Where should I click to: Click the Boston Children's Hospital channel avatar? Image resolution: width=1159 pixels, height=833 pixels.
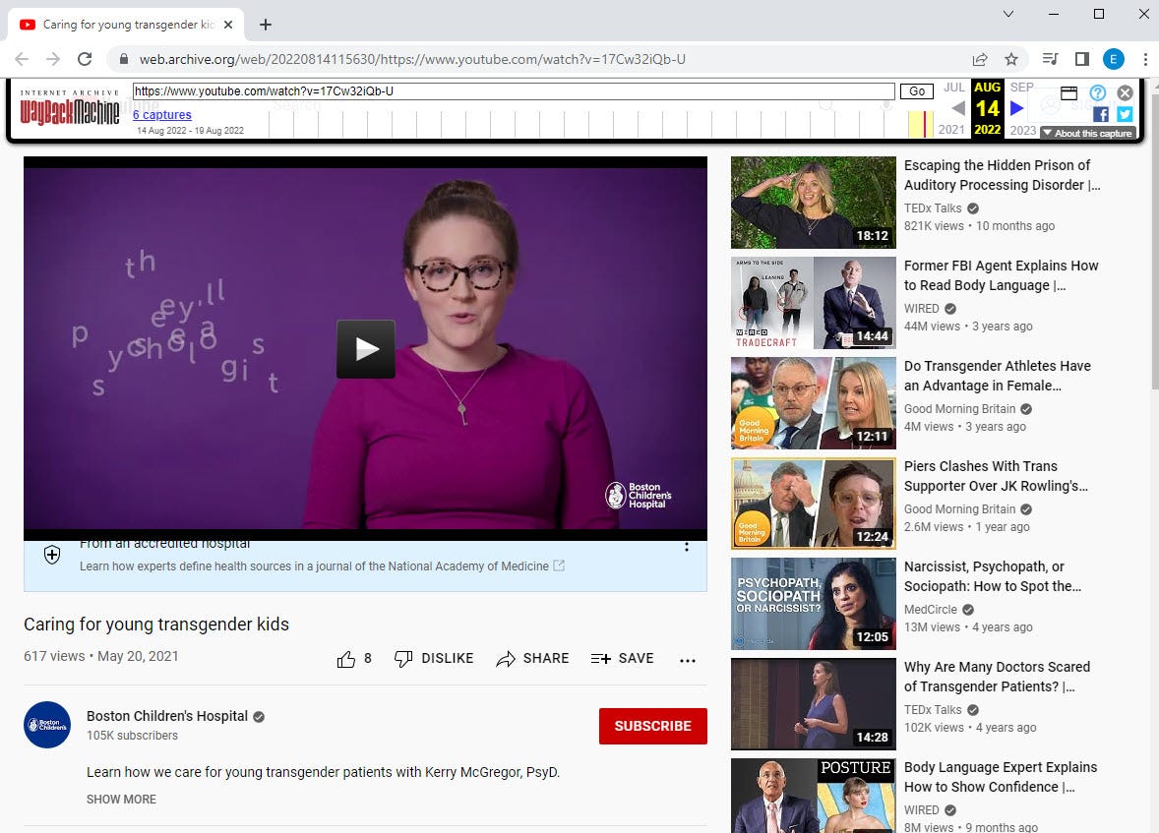47,725
